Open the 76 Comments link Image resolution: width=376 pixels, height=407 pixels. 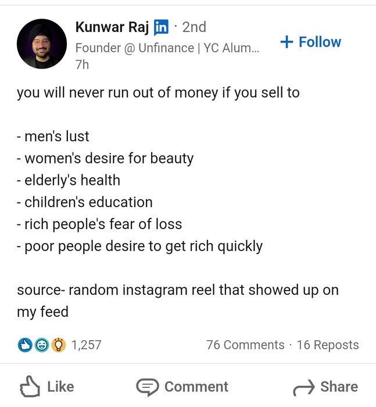pos(245,345)
